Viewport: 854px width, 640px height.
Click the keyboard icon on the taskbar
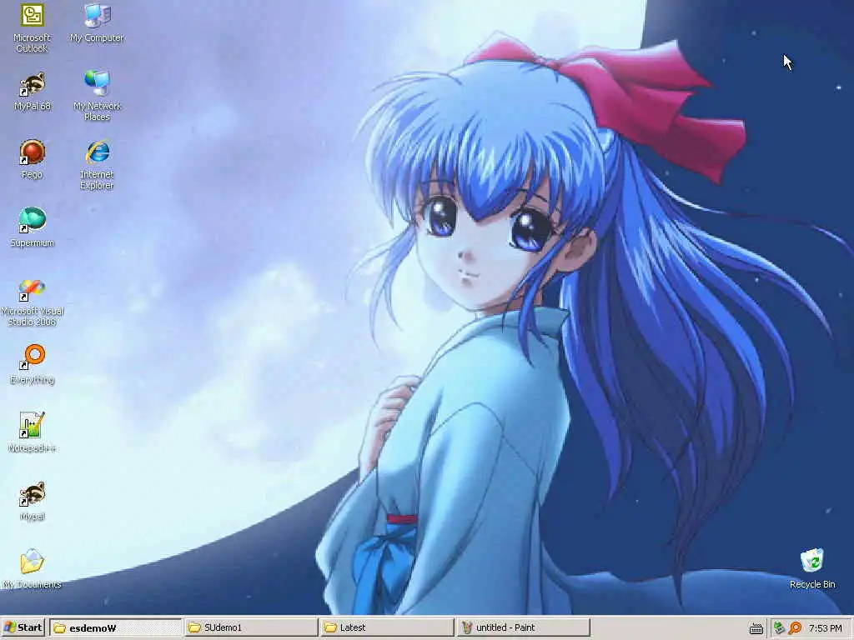coord(756,628)
